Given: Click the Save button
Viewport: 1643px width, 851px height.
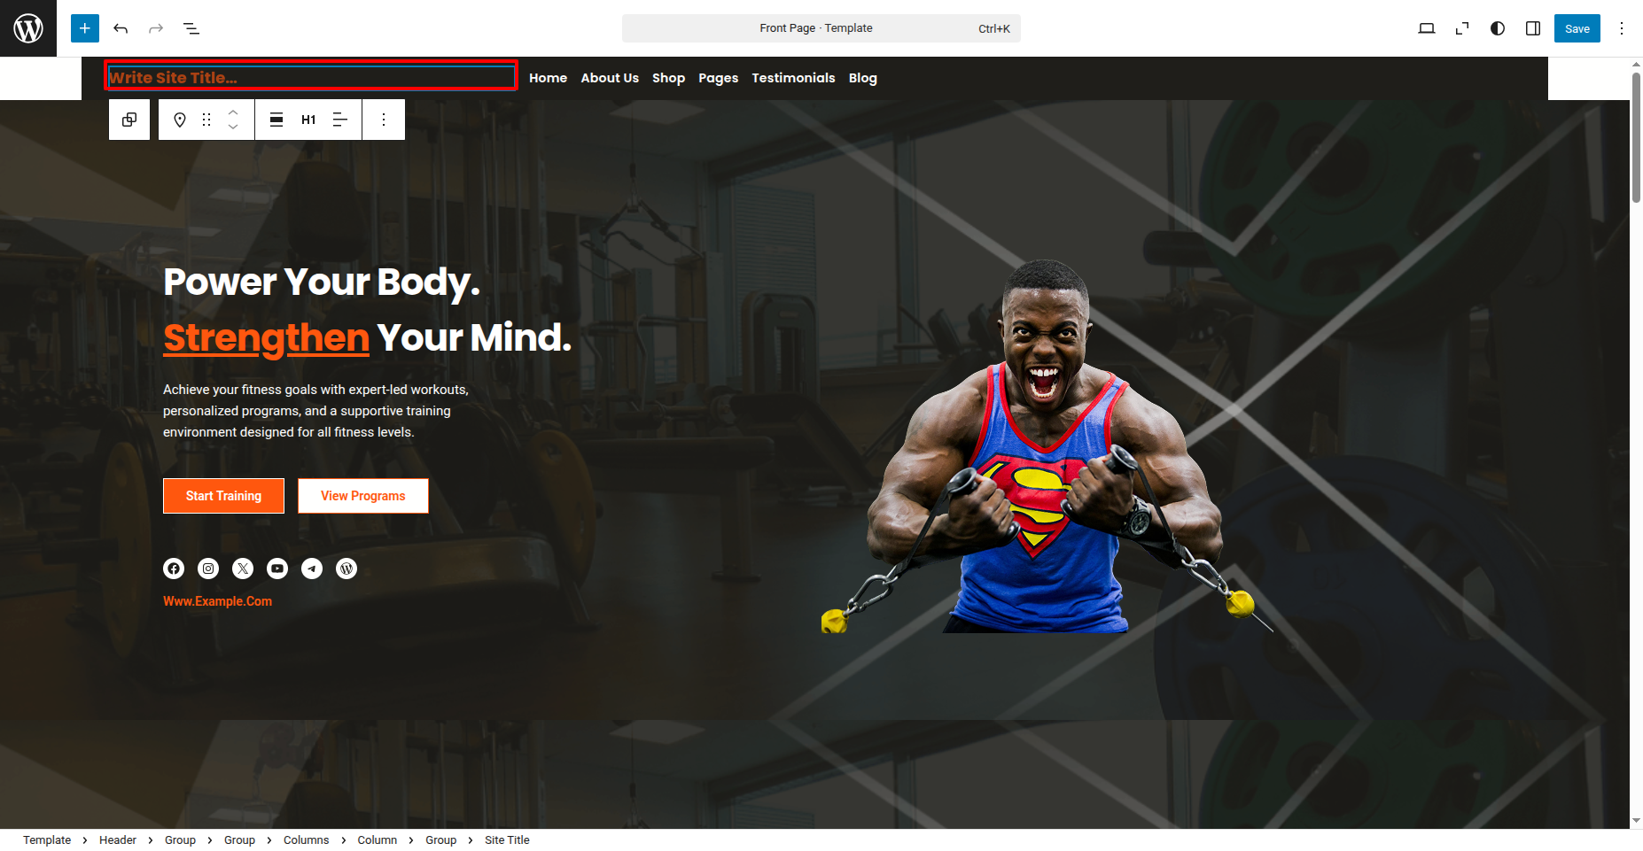Looking at the screenshot, I should (1577, 28).
